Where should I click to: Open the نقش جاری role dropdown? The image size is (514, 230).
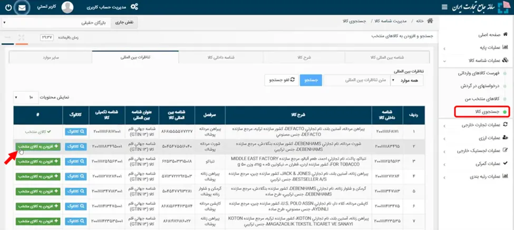click(x=56, y=23)
